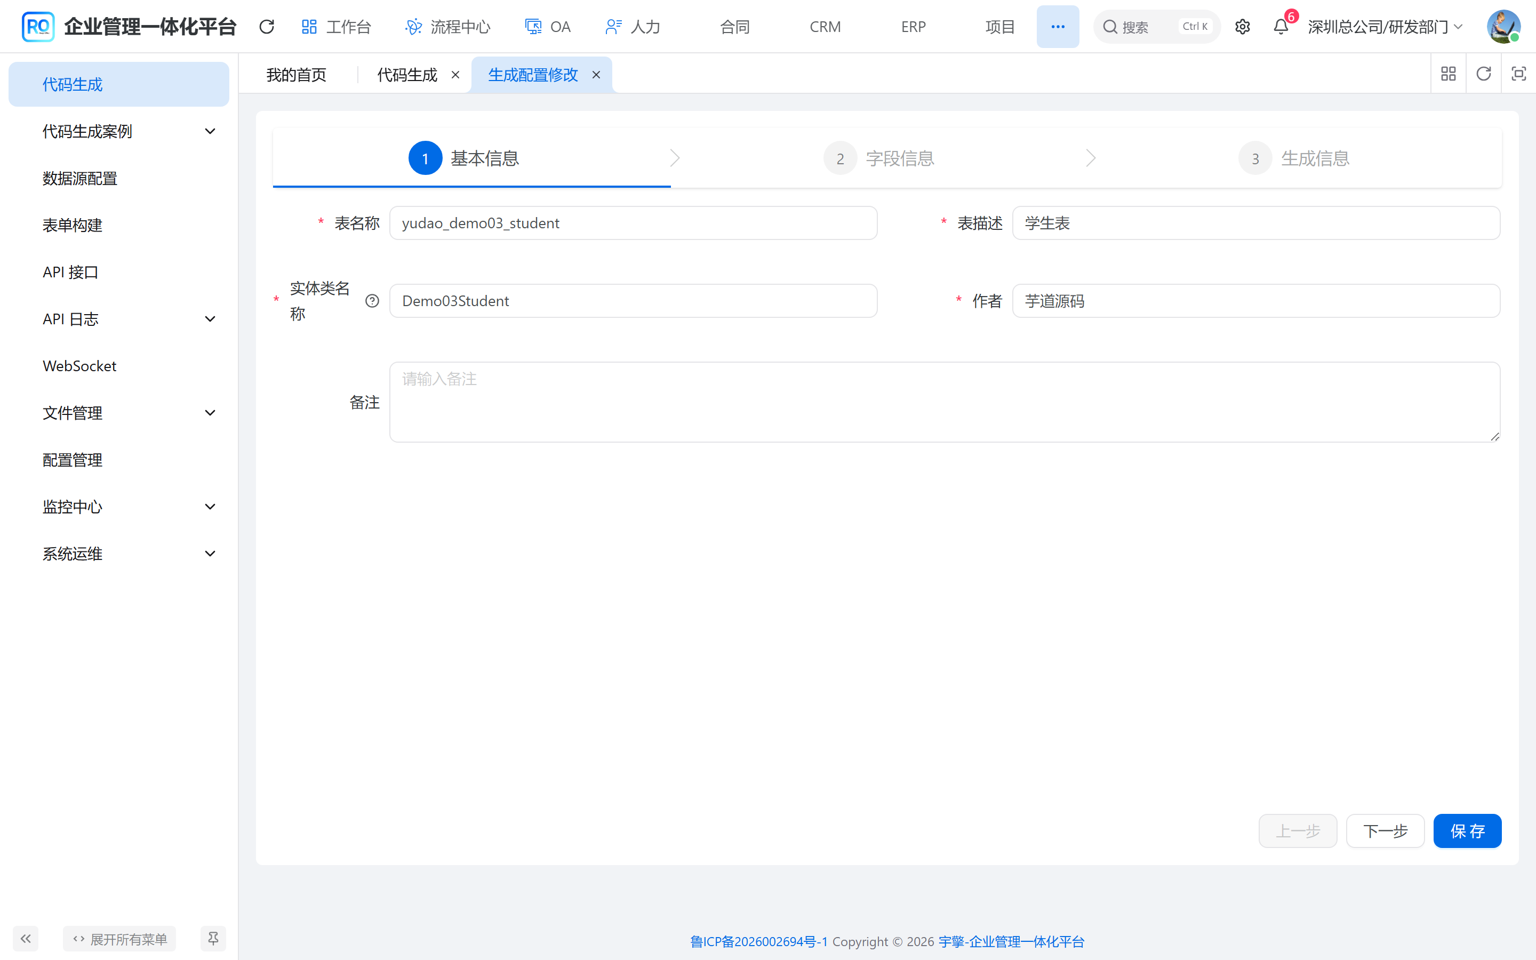
Task: Click help icon next to 实体类名称
Action: tap(373, 301)
